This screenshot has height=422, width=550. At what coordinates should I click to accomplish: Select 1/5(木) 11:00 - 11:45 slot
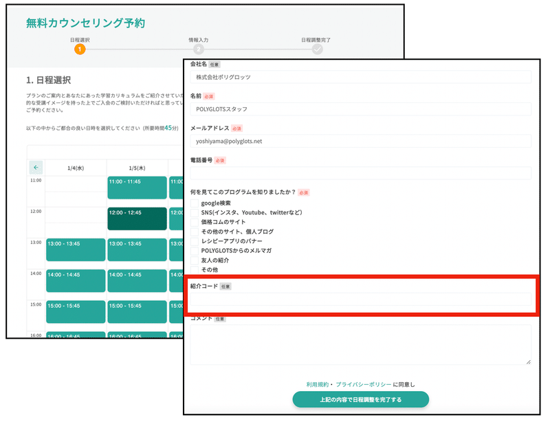pos(137,188)
